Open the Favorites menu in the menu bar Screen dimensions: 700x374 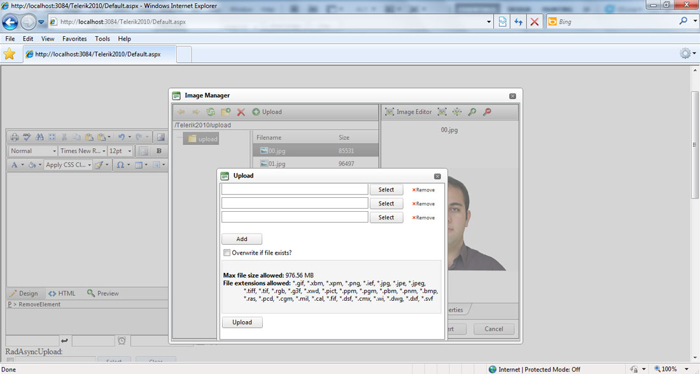point(74,39)
